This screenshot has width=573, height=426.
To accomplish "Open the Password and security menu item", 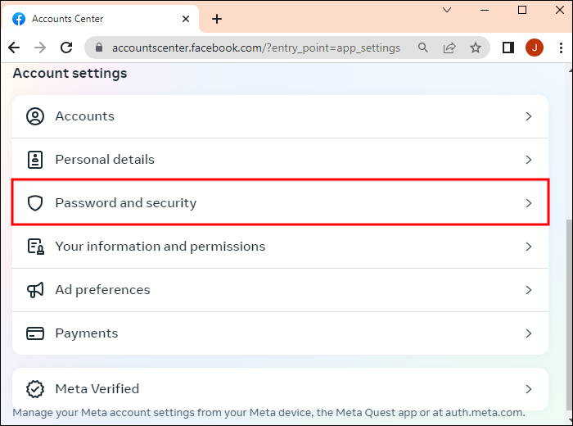I will (x=125, y=203).
